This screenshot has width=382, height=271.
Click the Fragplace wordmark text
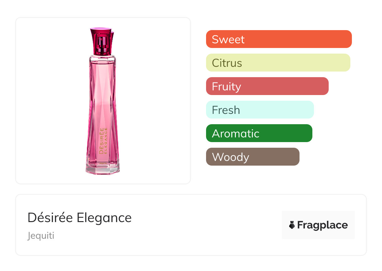322,225
